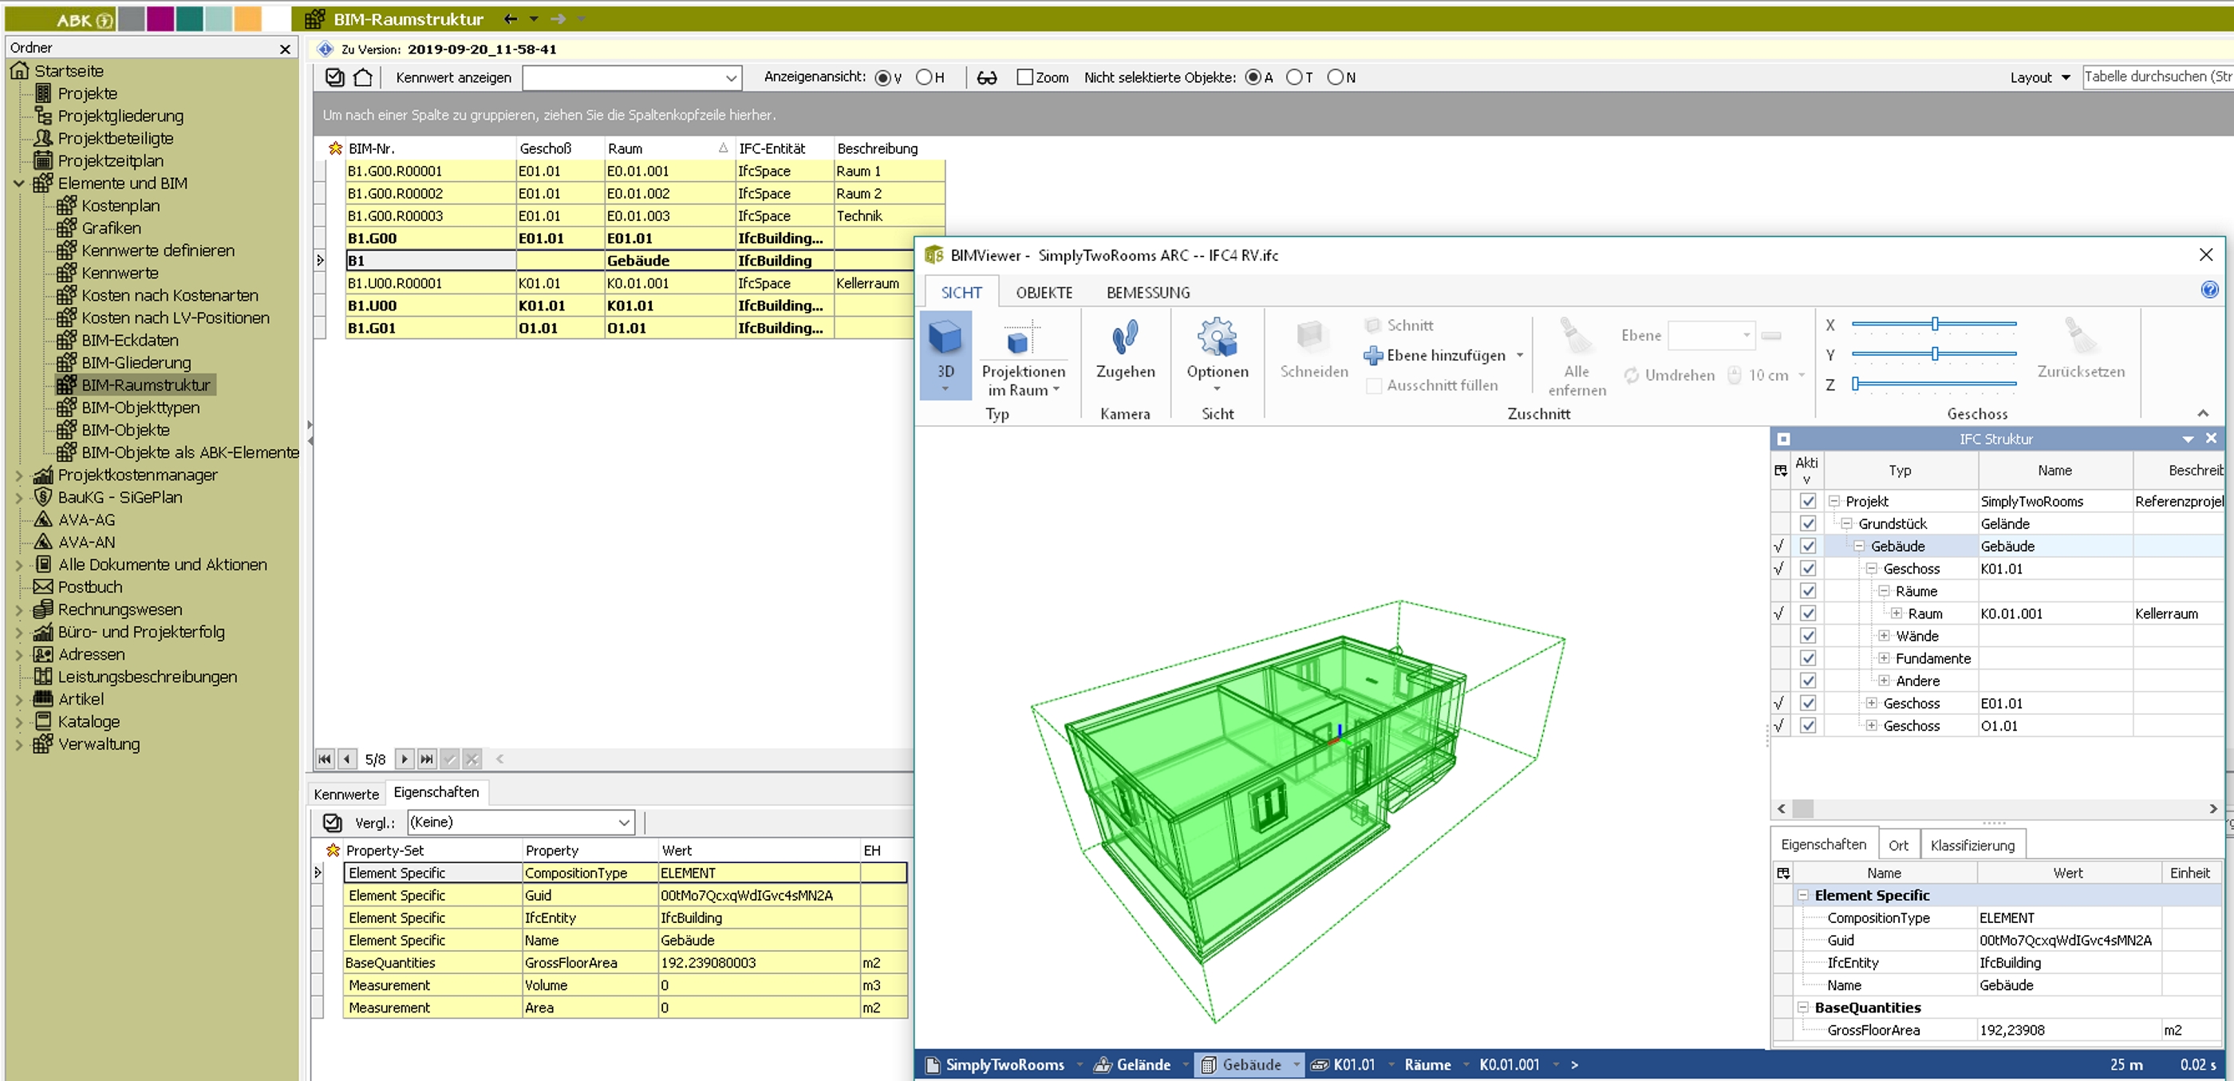Expand the Projektkostenmanager folder

click(x=19, y=475)
